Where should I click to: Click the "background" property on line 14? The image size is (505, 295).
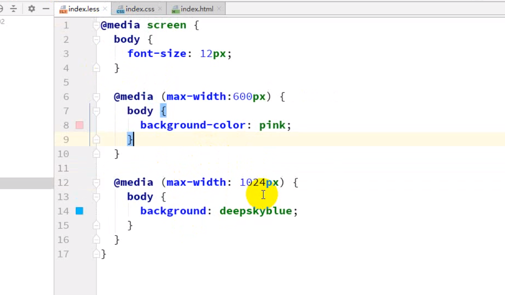pyautogui.click(x=173, y=211)
